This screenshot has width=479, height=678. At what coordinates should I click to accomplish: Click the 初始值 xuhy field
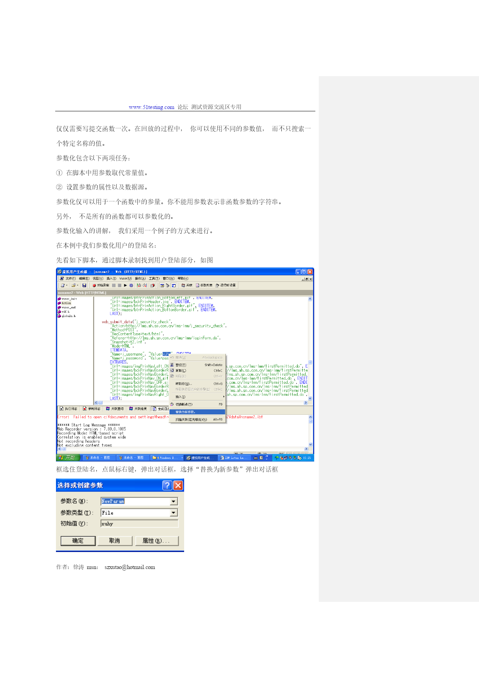(139, 523)
